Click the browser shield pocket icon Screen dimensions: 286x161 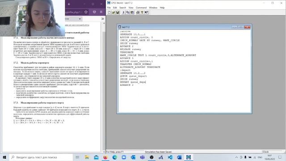[94, 12]
